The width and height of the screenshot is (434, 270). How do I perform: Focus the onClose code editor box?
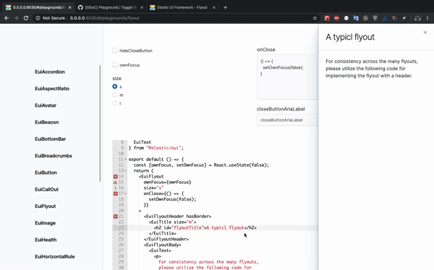tap(288, 77)
